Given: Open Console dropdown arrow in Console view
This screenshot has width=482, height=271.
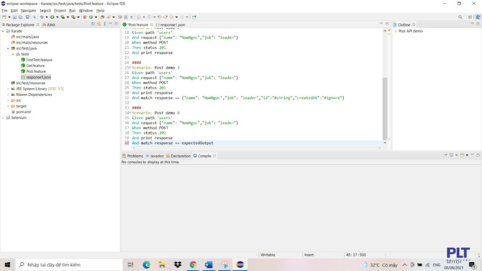Looking at the screenshot, I should [466, 155].
